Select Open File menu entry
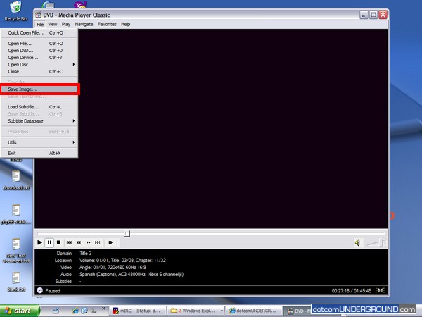422x317 pixels. pyautogui.click(x=39, y=44)
